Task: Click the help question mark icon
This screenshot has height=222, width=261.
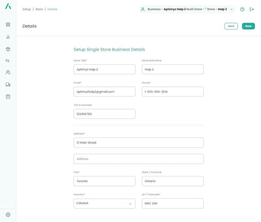Action: click(x=242, y=9)
